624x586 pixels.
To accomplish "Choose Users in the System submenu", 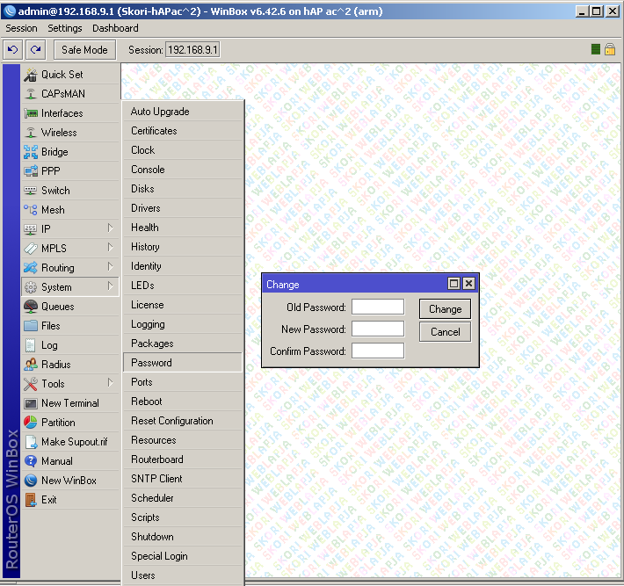I will click(143, 575).
